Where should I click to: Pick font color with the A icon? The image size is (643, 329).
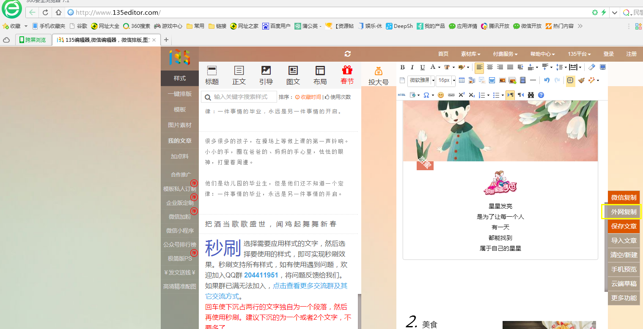pyautogui.click(x=433, y=67)
